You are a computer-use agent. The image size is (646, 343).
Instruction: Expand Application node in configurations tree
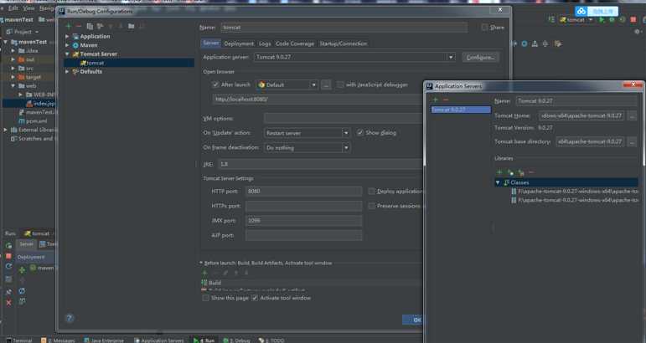[67, 36]
